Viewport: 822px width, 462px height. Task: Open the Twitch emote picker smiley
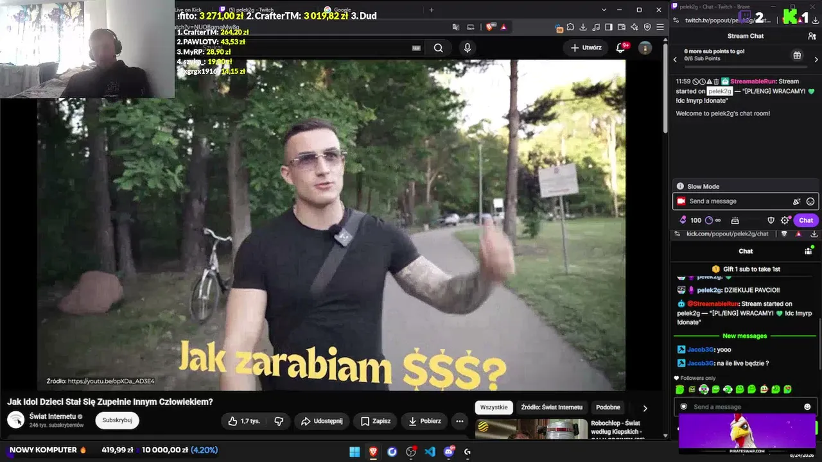pos(810,201)
